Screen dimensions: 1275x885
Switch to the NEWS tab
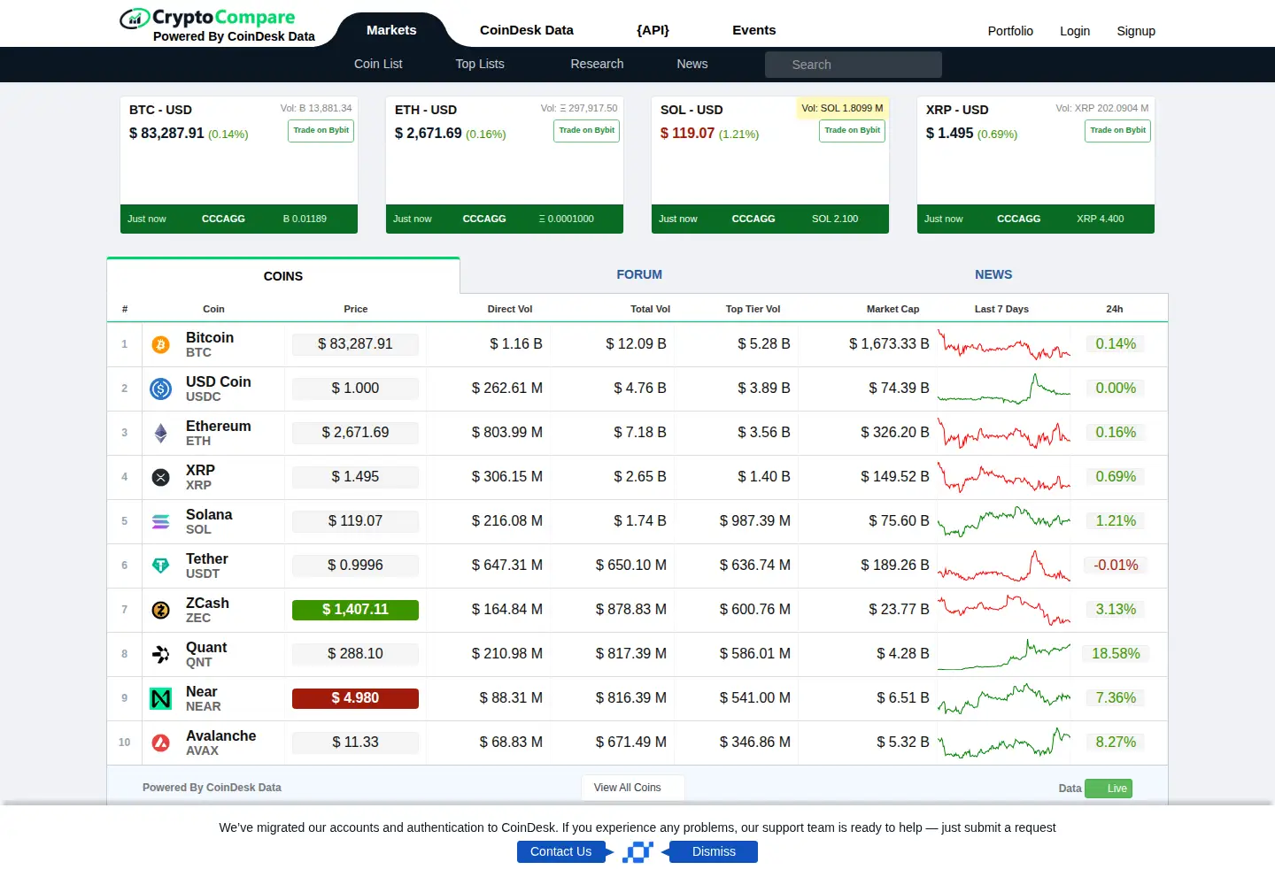click(x=993, y=274)
